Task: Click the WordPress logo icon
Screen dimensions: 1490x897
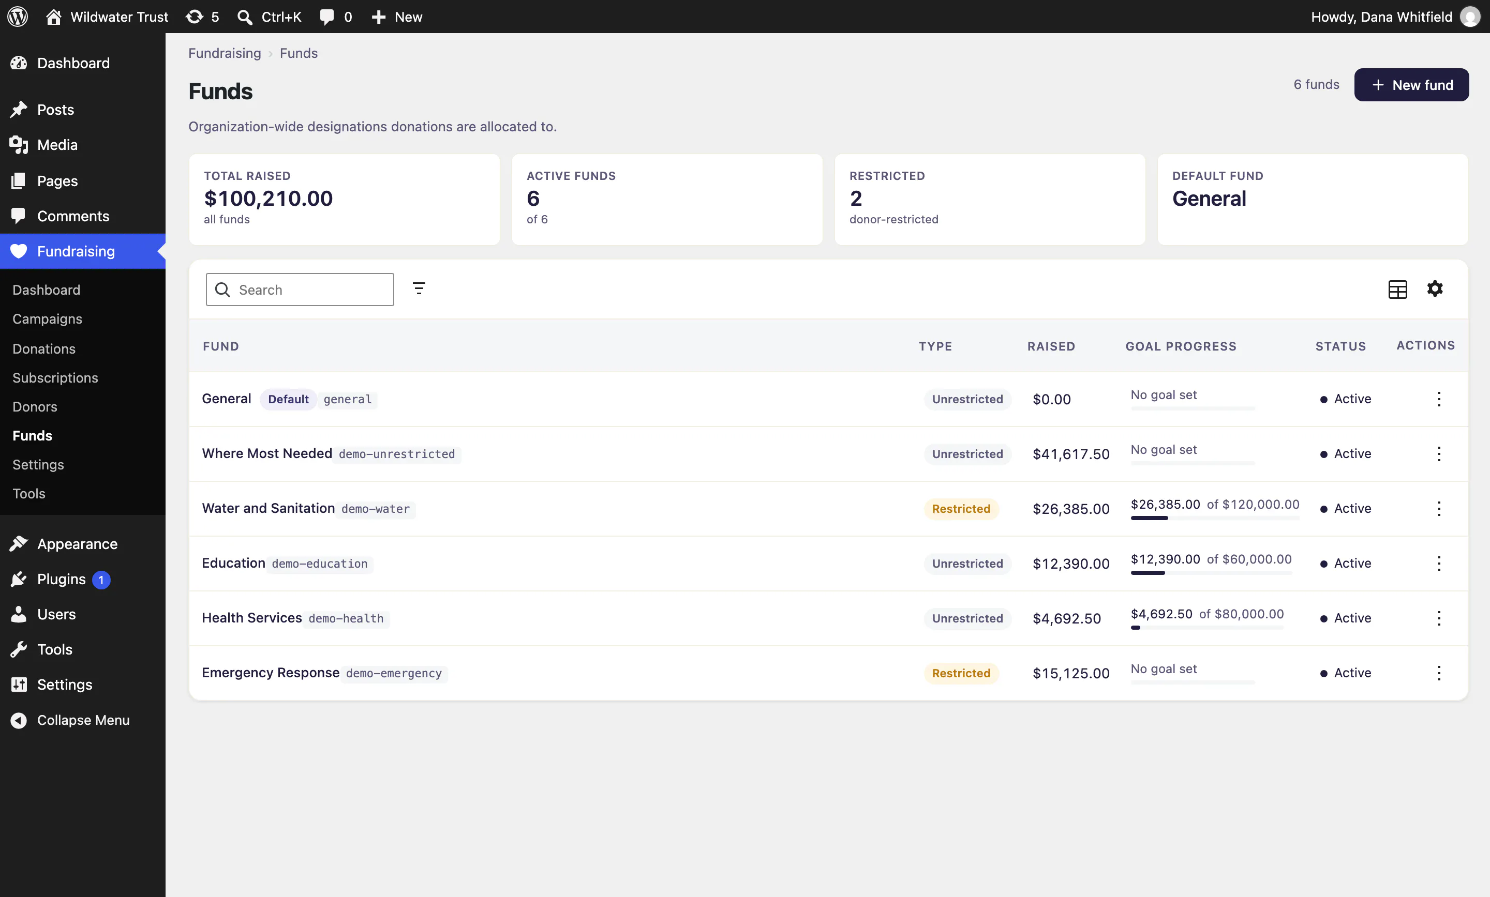Action: (x=18, y=17)
